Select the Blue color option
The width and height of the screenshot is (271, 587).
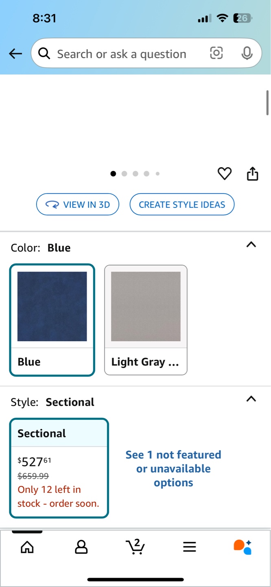pos(52,320)
